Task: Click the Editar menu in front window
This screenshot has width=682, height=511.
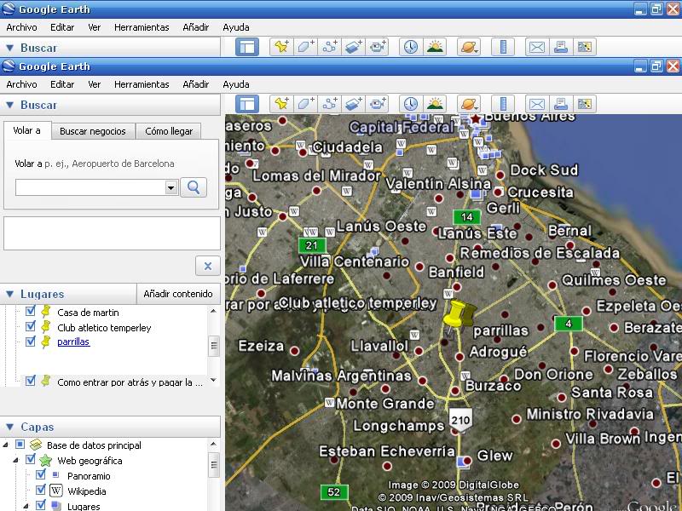Action: 62,84
